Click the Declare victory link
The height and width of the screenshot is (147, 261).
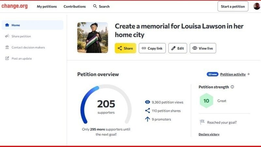click(209, 134)
